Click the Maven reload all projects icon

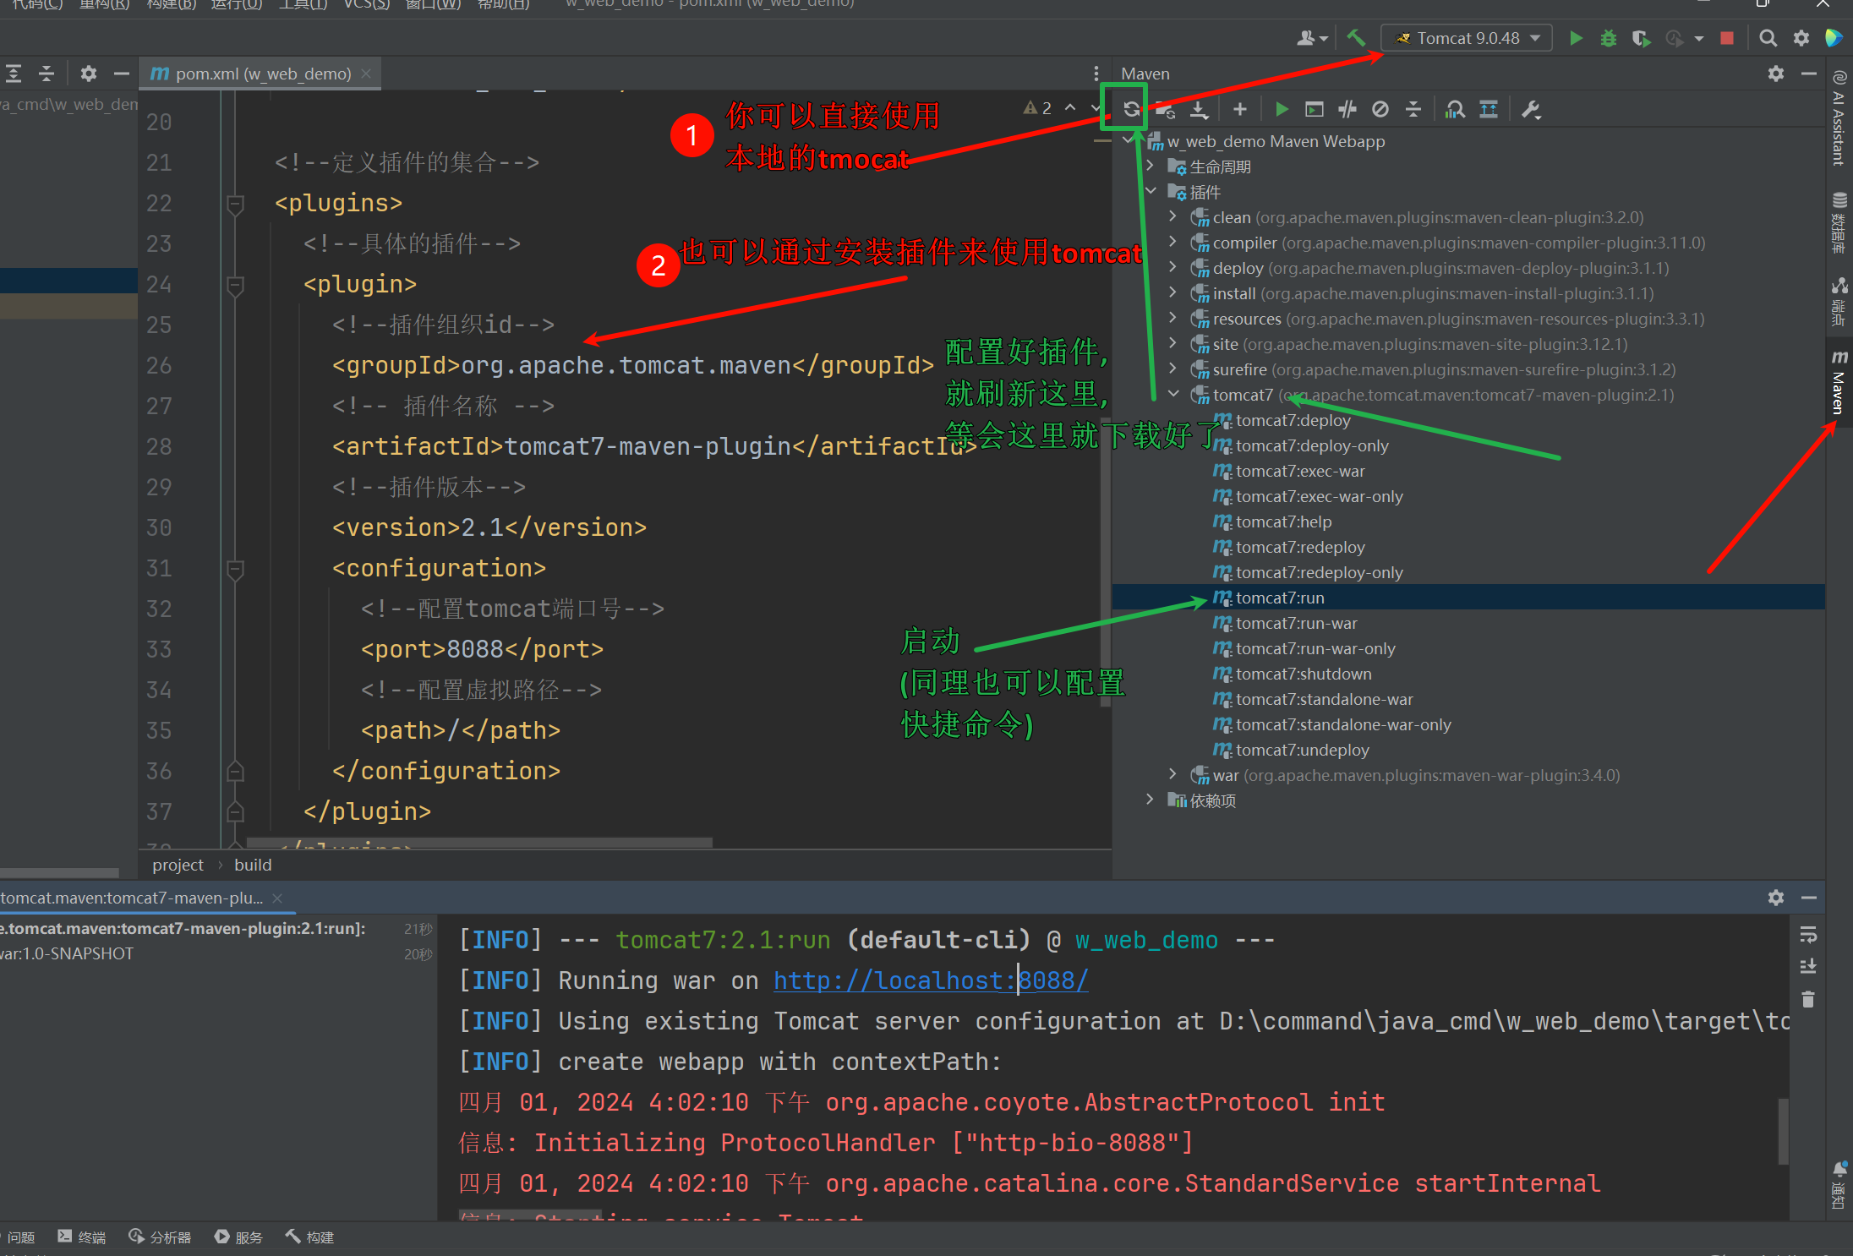(x=1131, y=109)
